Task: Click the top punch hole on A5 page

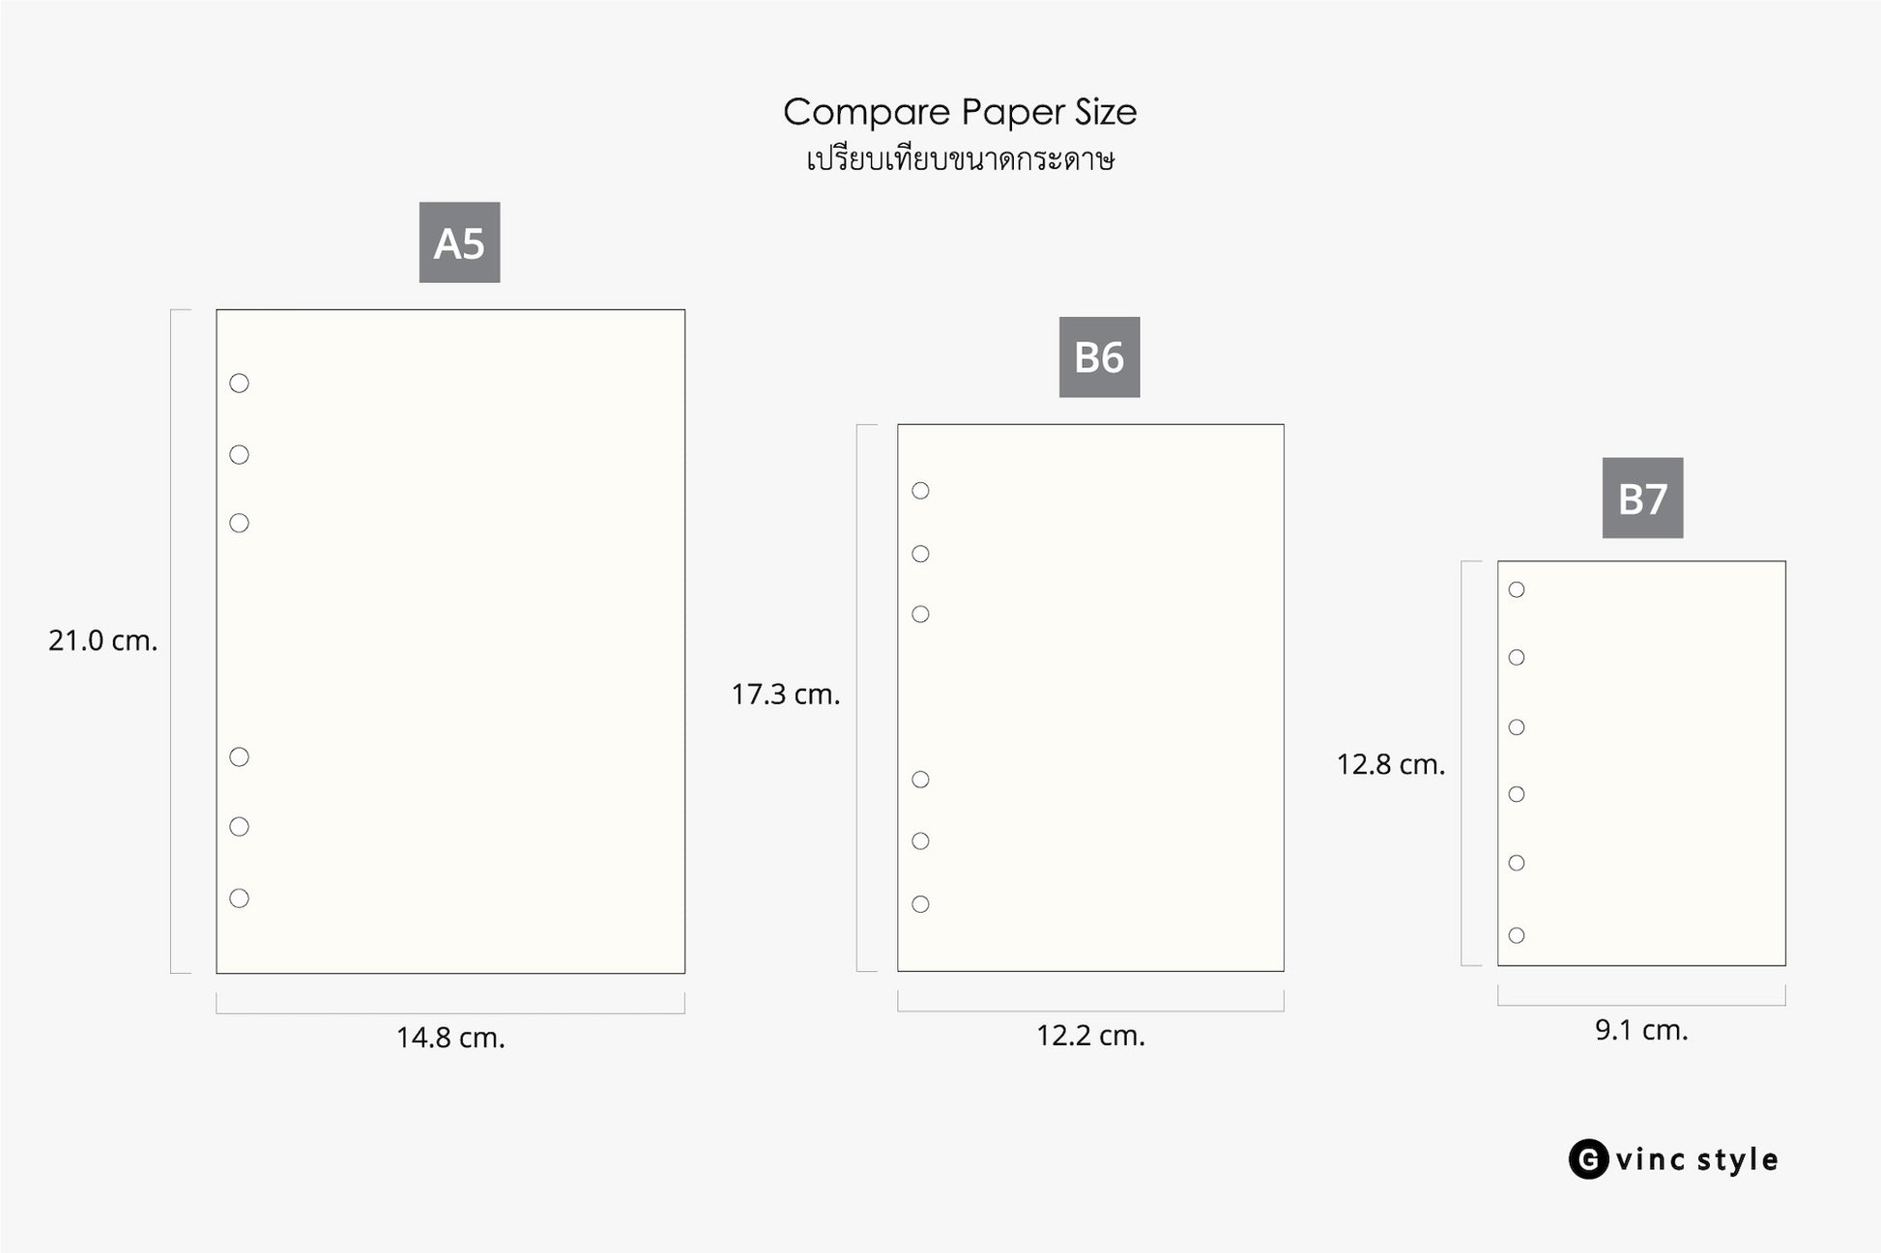Action: [x=239, y=384]
